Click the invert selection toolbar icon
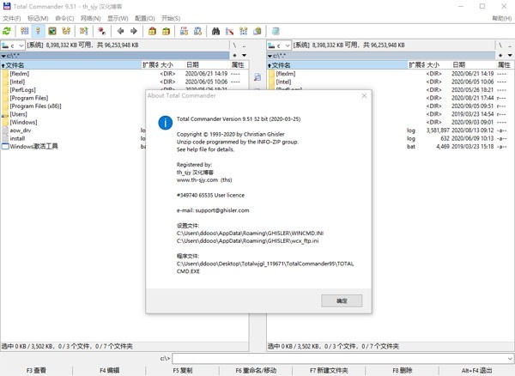Viewport: 515px width, 376px height. pos(83,31)
